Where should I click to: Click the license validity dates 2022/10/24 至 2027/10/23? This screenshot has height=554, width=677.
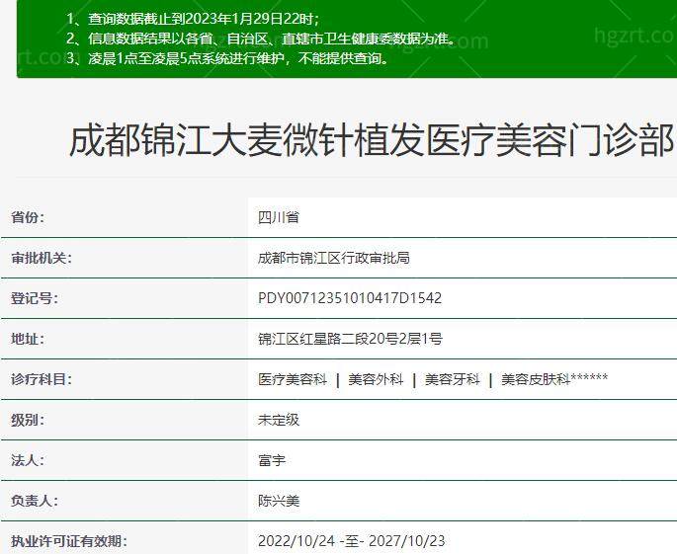(x=352, y=541)
